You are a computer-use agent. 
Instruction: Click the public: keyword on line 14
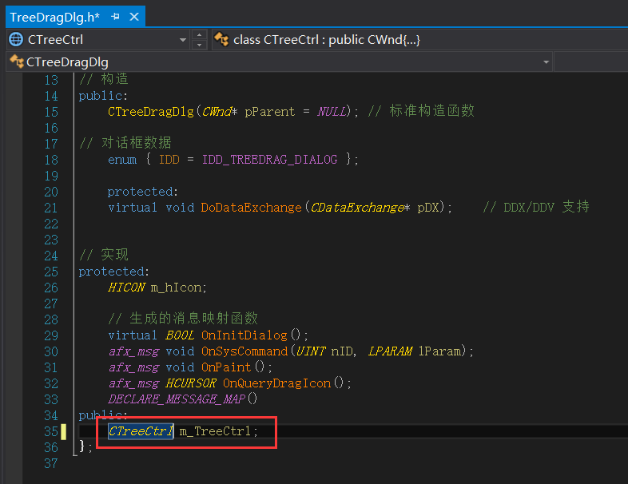click(103, 96)
